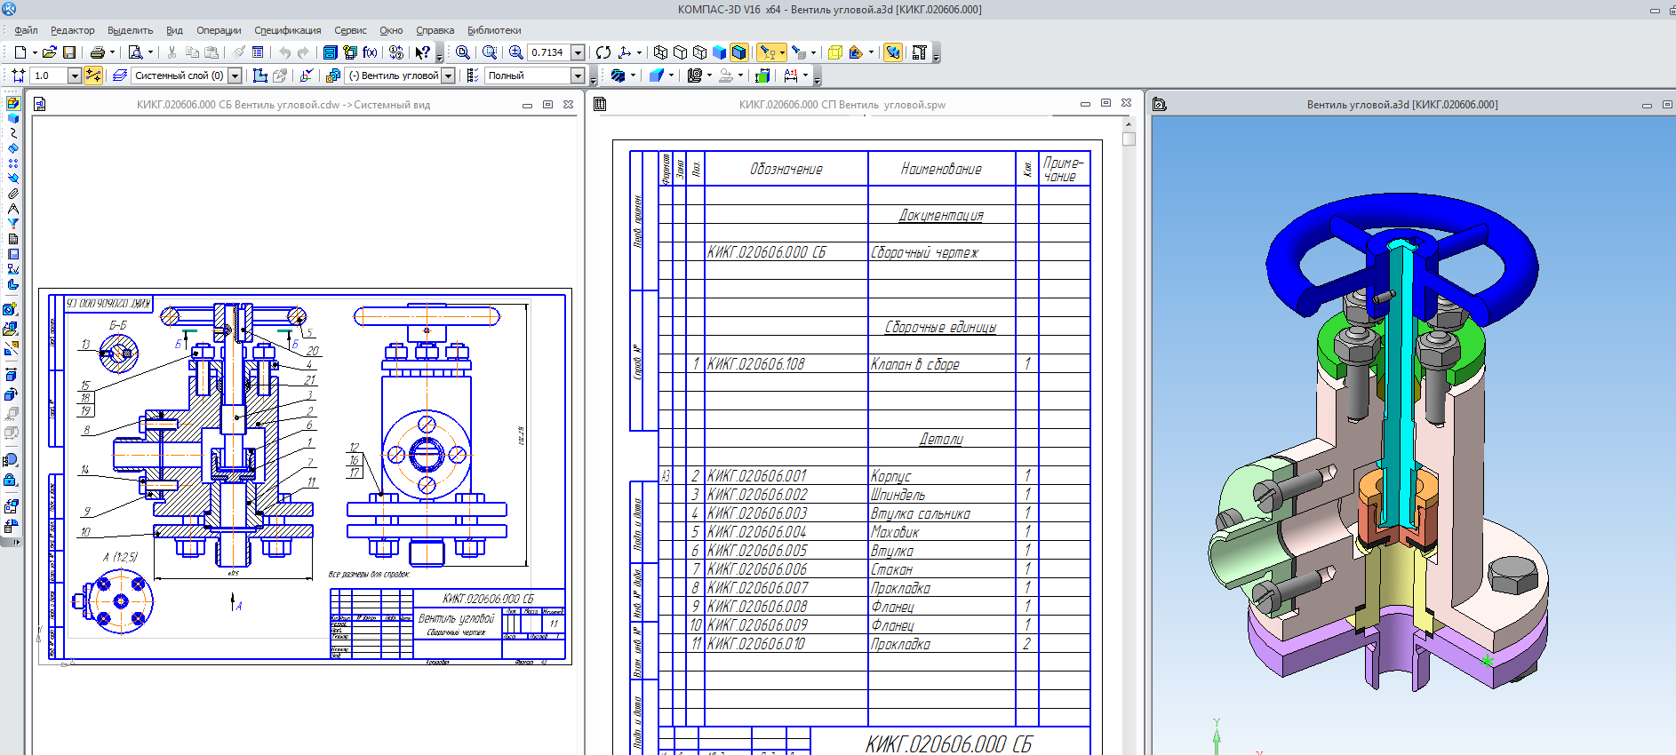The image size is (1676, 755).
Task: Select wireframe display mode cube icon
Action: pos(660,52)
